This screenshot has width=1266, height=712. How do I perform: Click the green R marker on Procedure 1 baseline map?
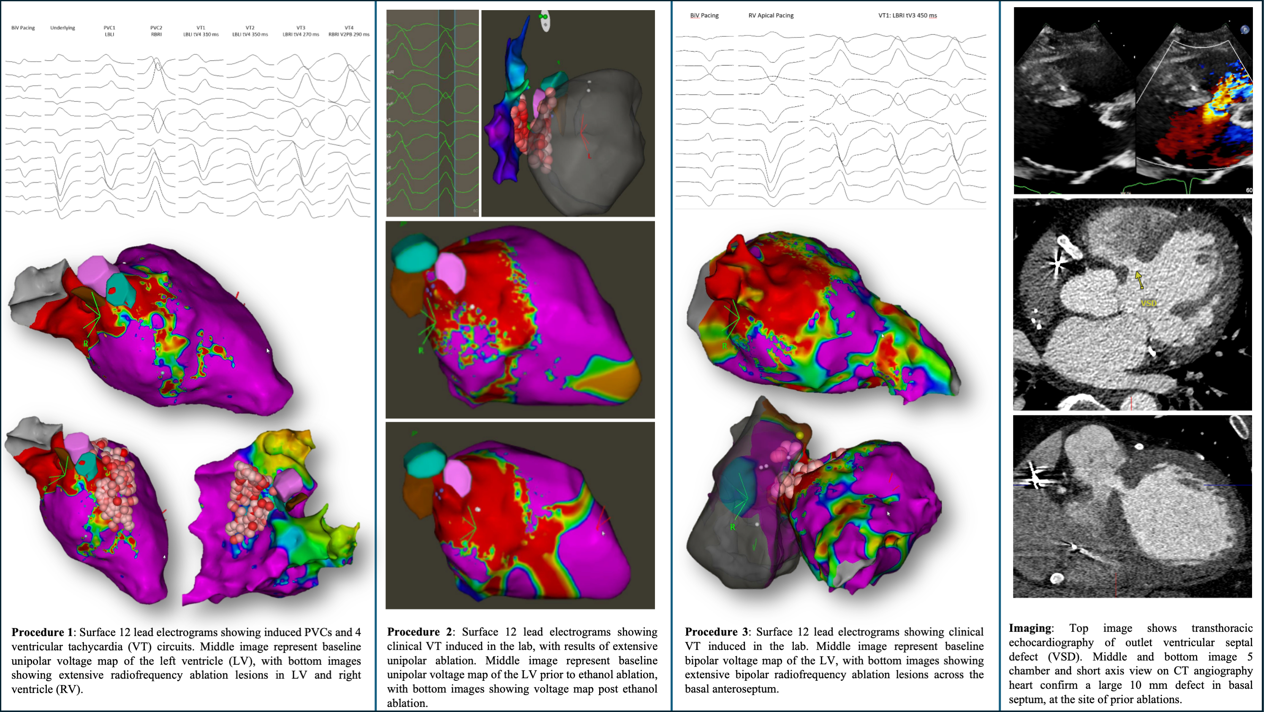(x=86, y=343)
